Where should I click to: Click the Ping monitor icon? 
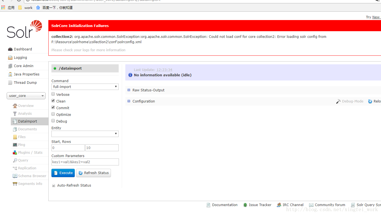click(x=15, y=145)
